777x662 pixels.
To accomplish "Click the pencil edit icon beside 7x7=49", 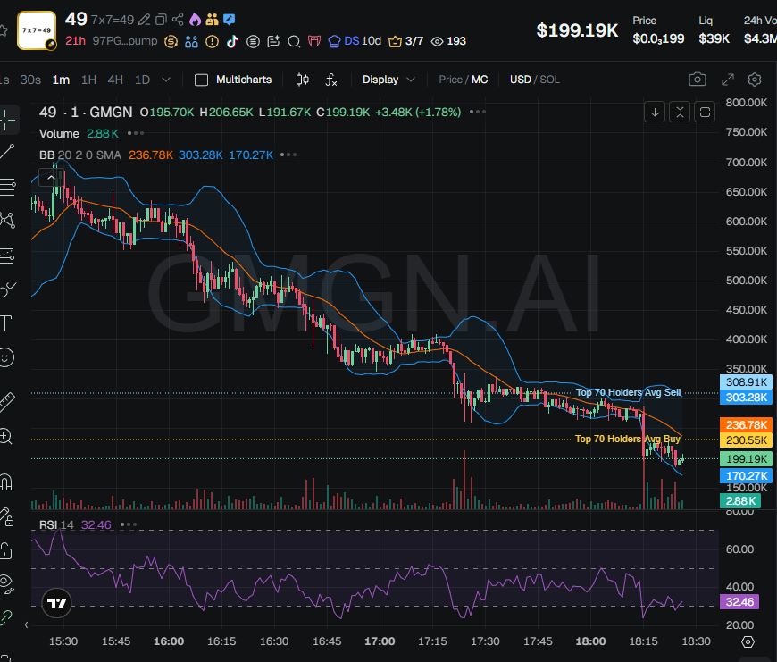I will [144, 20].
